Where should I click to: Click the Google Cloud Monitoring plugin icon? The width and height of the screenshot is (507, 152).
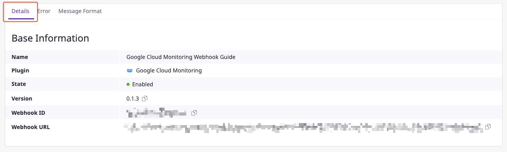[x=129, y=70]
